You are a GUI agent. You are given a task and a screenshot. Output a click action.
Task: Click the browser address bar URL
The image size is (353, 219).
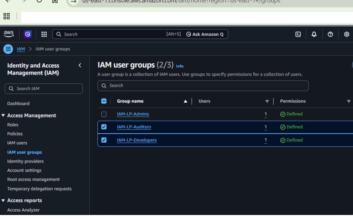tap(181, 1)
